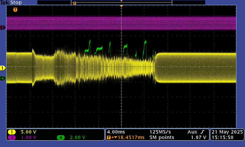Click the channel 1 yellow ground marker
The height and width of the screenshot is (147, 245).
pos(3,68)
